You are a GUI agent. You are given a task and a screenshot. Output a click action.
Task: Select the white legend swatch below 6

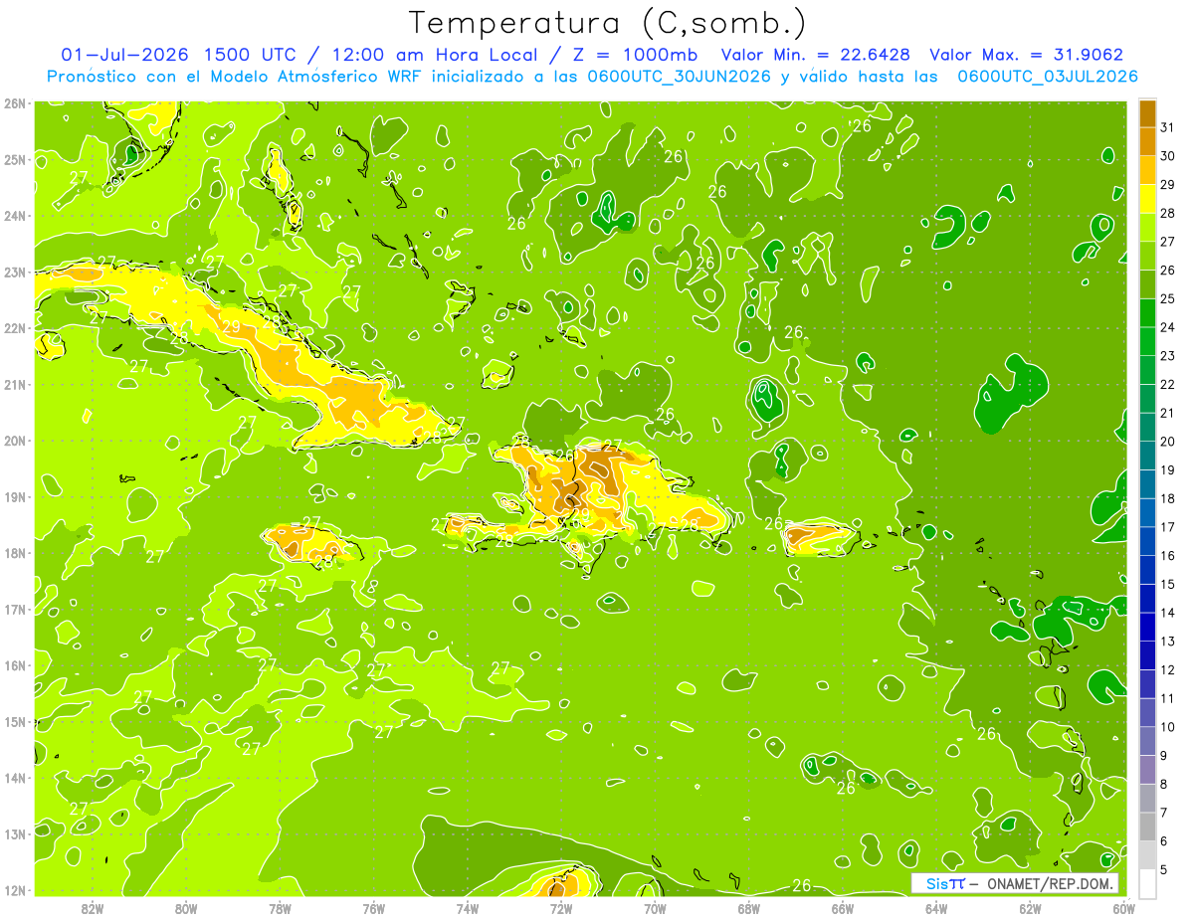tap(1147, 882)
